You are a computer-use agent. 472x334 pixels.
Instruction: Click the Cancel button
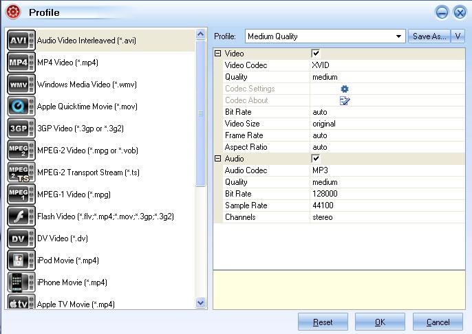click(438, 322)
